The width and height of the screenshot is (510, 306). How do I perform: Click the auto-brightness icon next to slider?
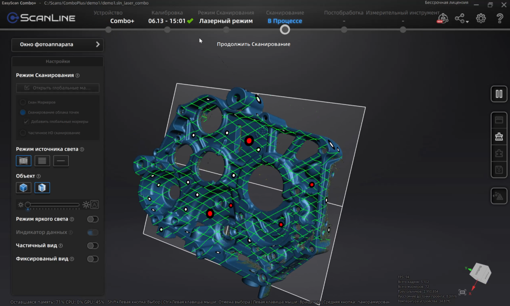point(95,204)
